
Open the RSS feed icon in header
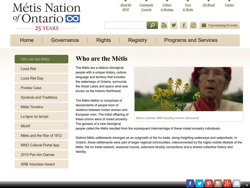tap(164, 25)
